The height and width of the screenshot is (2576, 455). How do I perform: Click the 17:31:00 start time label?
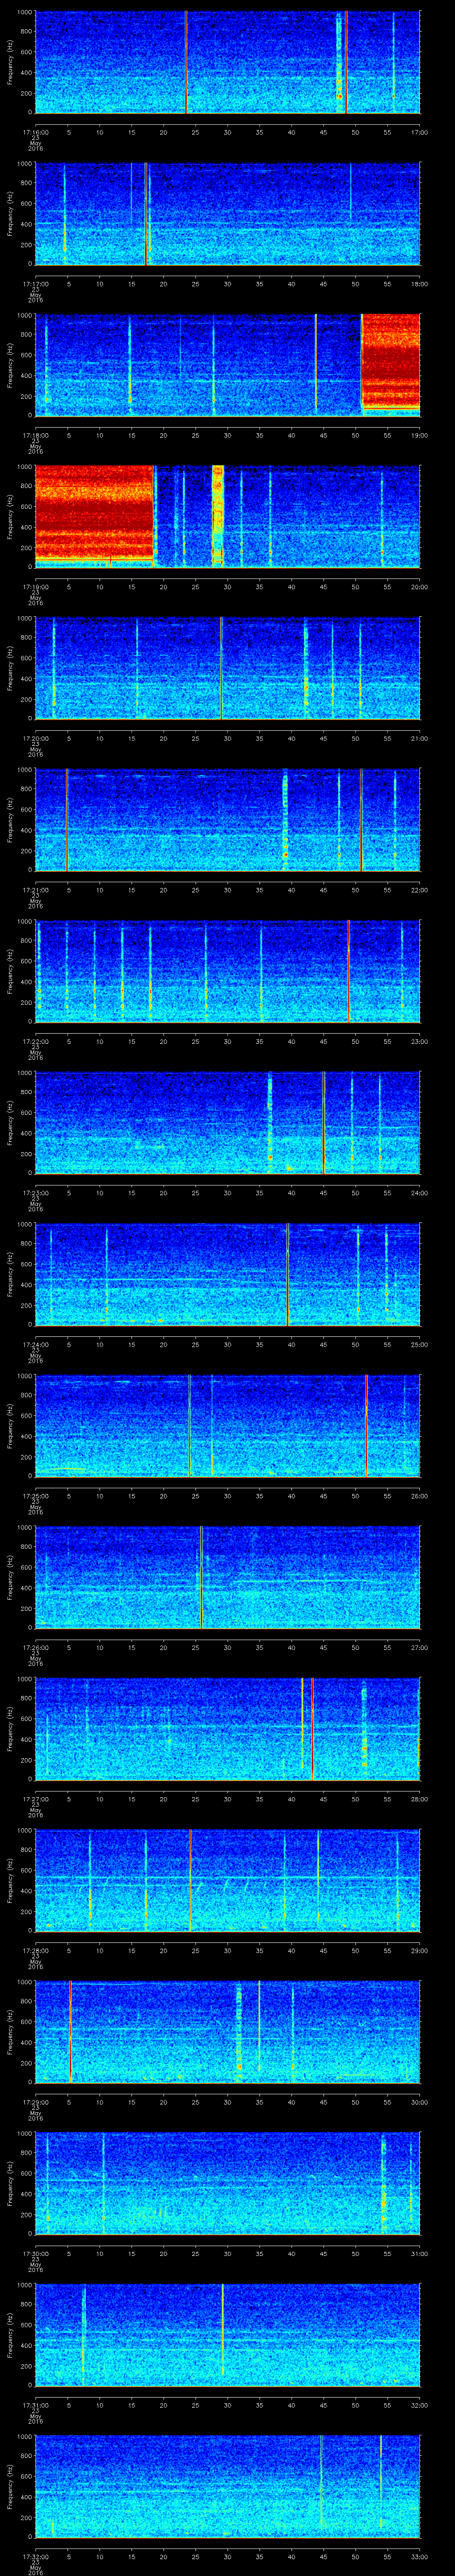[x=35, y=2405]
